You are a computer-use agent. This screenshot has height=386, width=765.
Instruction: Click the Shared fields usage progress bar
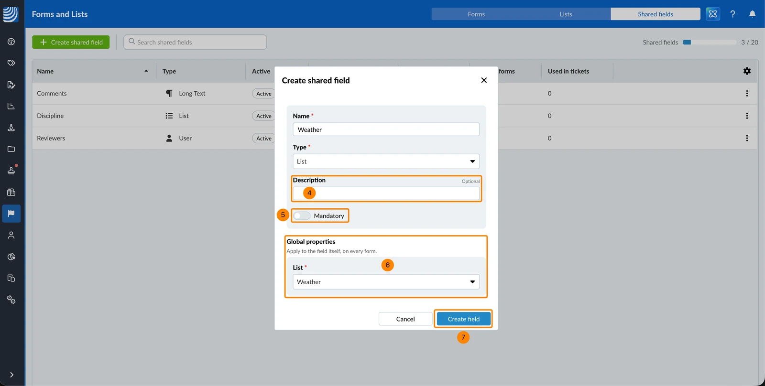click(710, 43)
